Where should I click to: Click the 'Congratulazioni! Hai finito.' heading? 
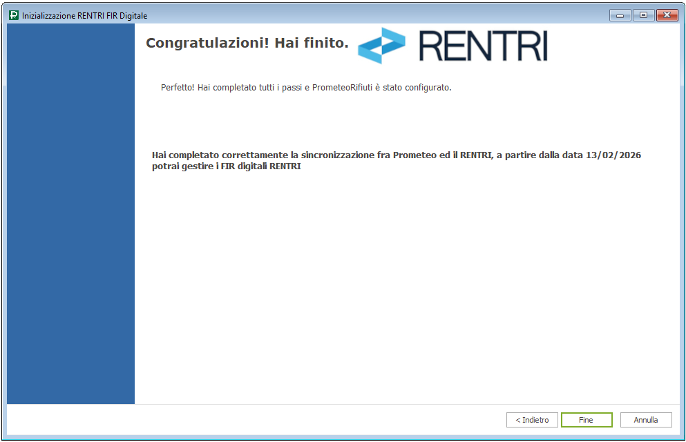(x=247, y=44)
